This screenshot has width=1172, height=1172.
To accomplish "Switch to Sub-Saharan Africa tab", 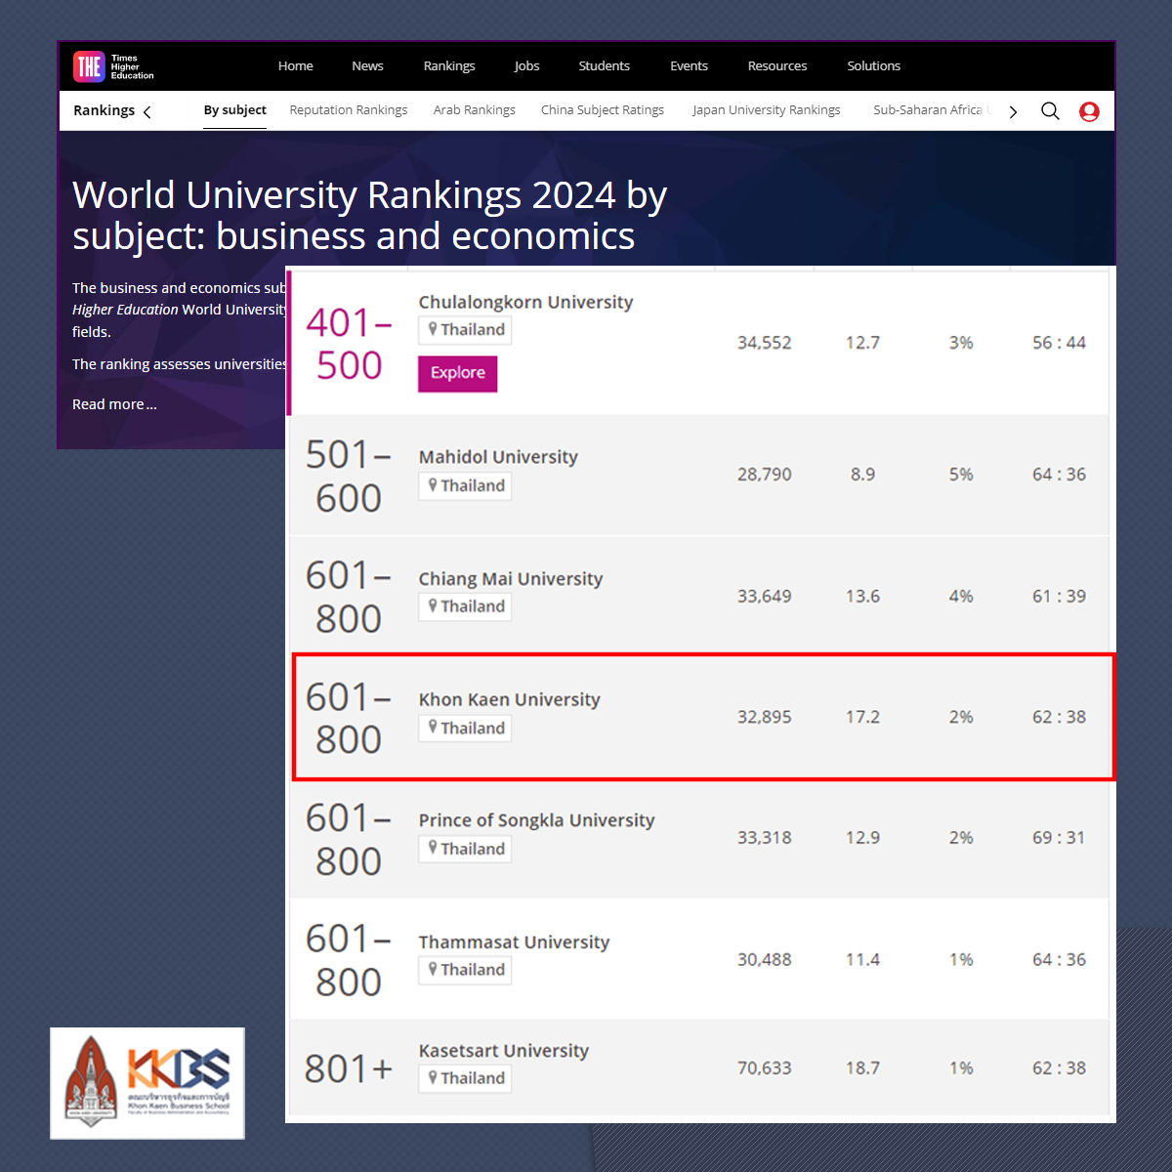I will pyautogui.click(x=933, y=110).
